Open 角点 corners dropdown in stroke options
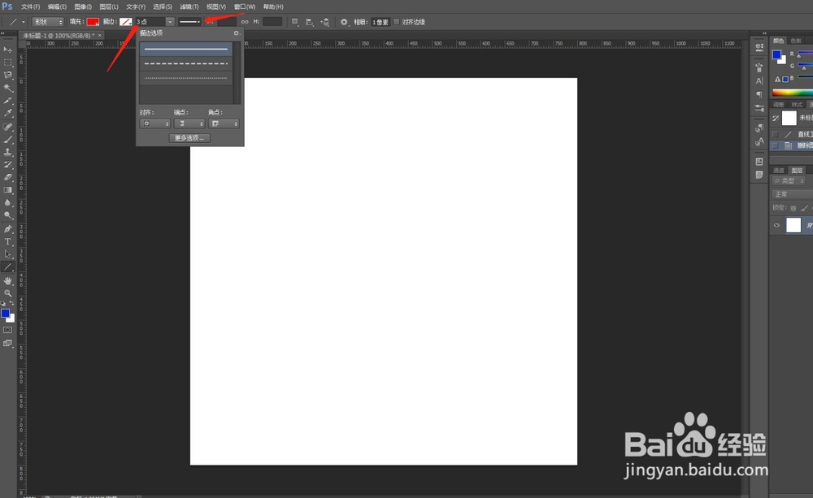Viewport: 813px width, 498px height. [x=224, y=123]
